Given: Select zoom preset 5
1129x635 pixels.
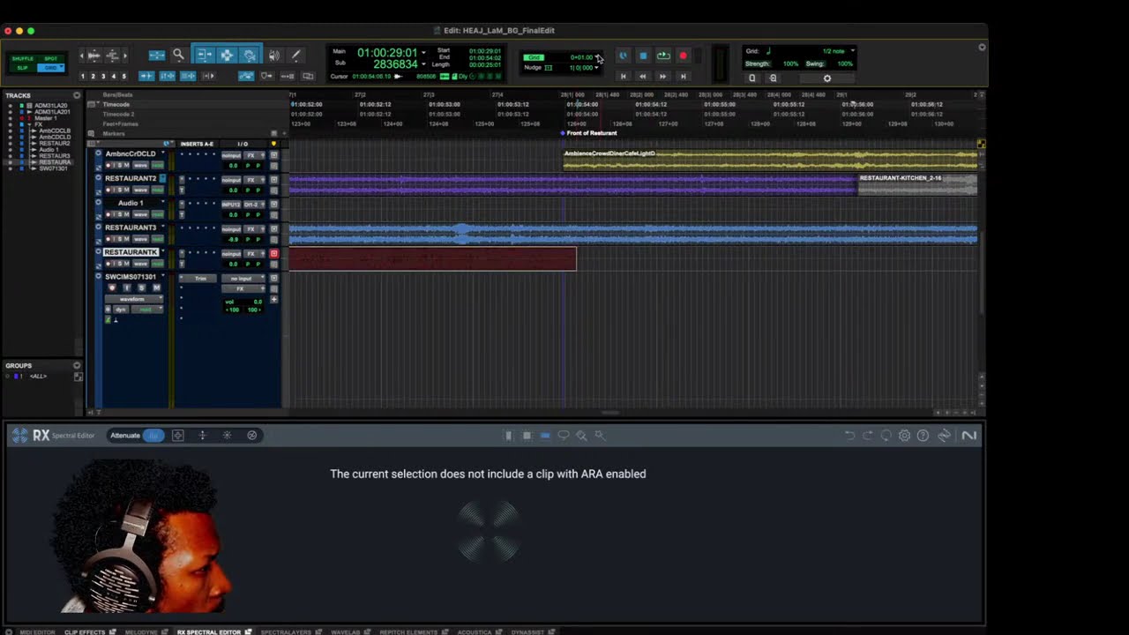Looking at the screenshot, I should coord(123,77).
